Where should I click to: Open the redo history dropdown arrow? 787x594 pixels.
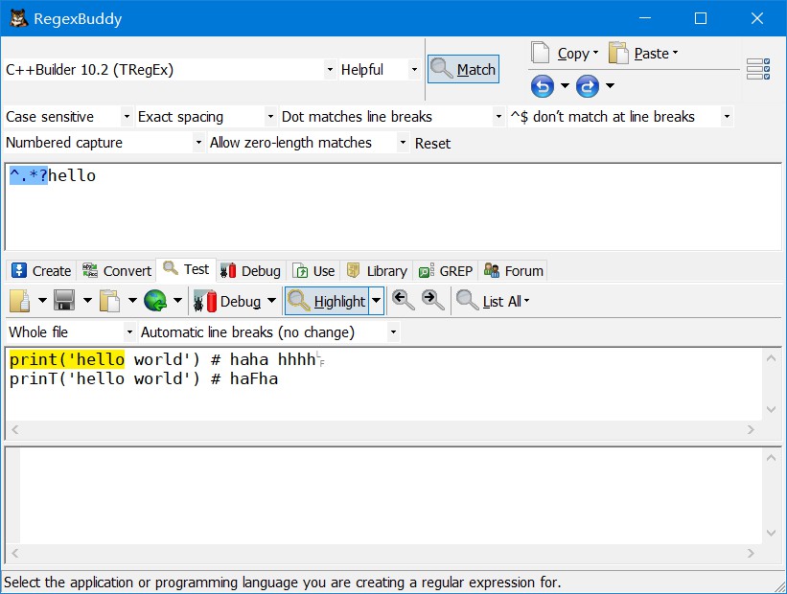pyautogui.click(x=610, y=86)
